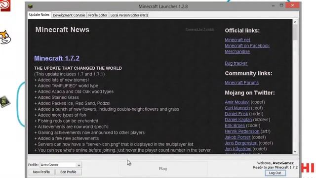Click the Edit Profile button
Image resolution: width=316 pixels, height=178 pixels.
click(x=68, y=172)
